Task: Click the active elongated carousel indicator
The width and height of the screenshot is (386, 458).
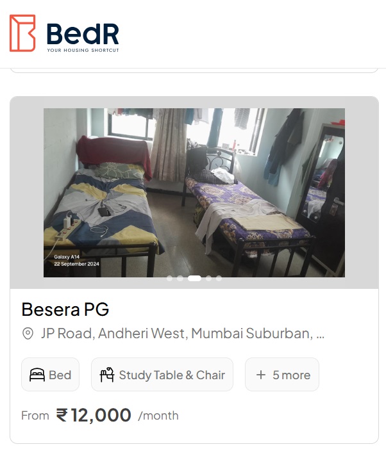Action: click(x=194, y=279)
